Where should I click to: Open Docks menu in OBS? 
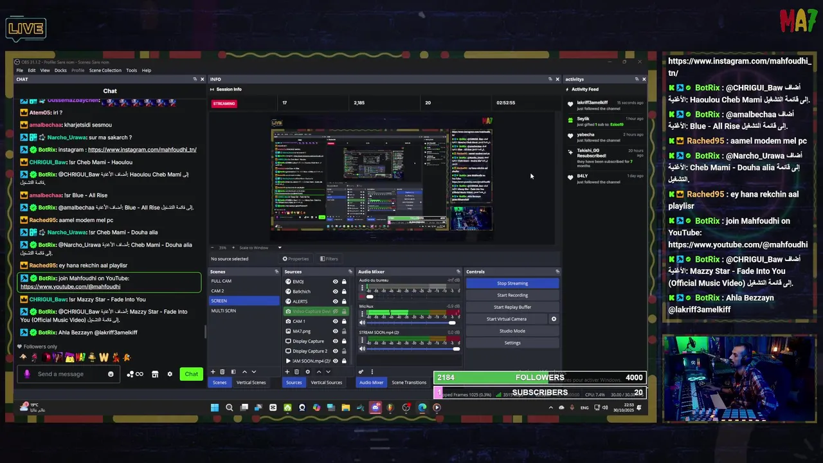tap(60, 70)
